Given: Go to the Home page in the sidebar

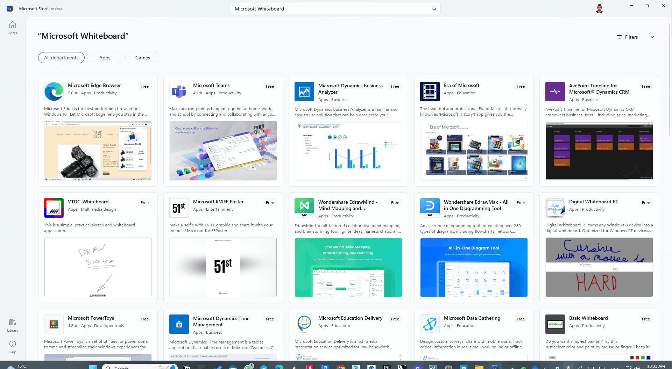Looking at the screenshot, I should tap(13, 28).
